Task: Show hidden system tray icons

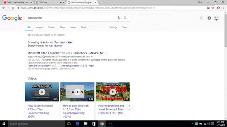Action: tap(192, 124)
